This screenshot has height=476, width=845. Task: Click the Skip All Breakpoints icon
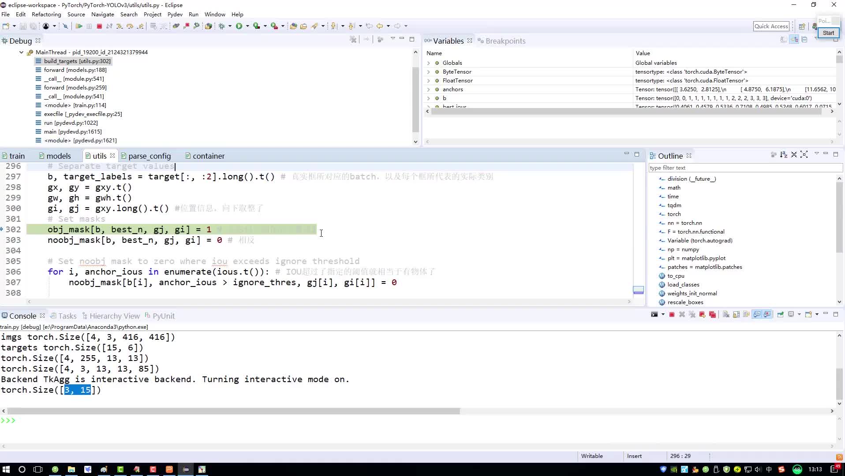tap(65, 26)
